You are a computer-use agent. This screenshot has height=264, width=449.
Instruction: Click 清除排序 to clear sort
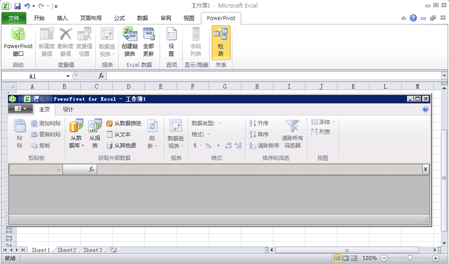point(264,146)
